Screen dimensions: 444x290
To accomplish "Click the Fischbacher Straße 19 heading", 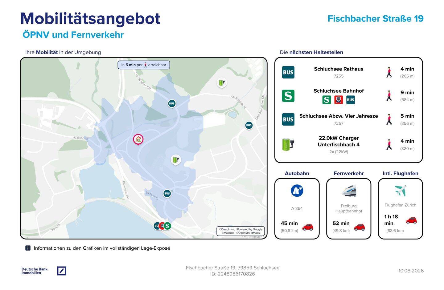I will [376, 18].
